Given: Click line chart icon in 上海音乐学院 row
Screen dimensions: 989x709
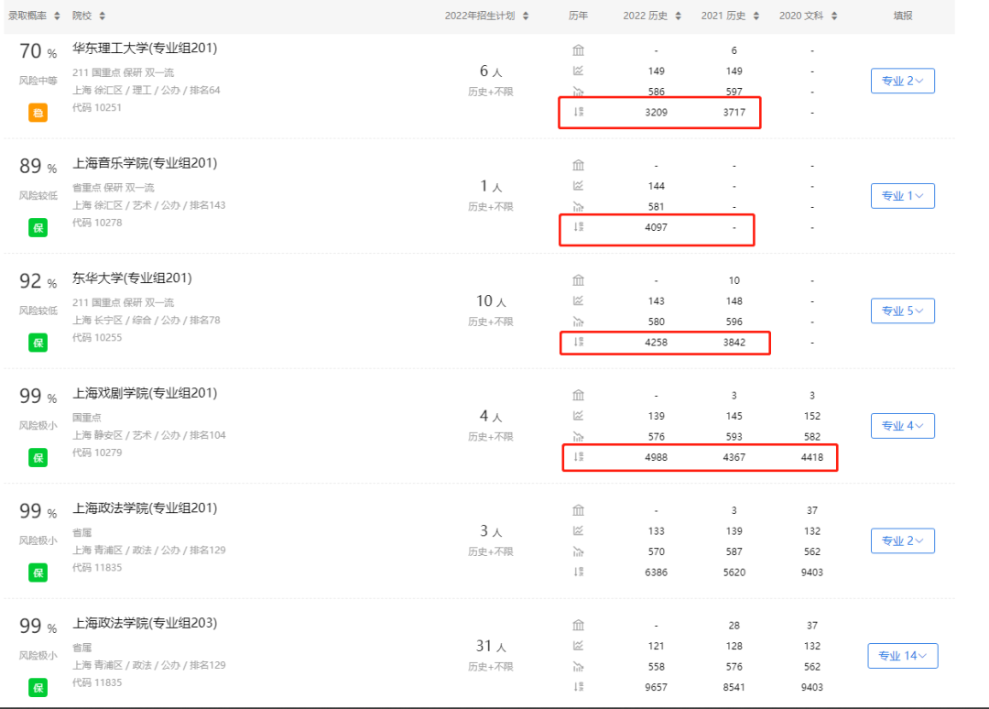Looking at the screenshot, I should (578, 185).
